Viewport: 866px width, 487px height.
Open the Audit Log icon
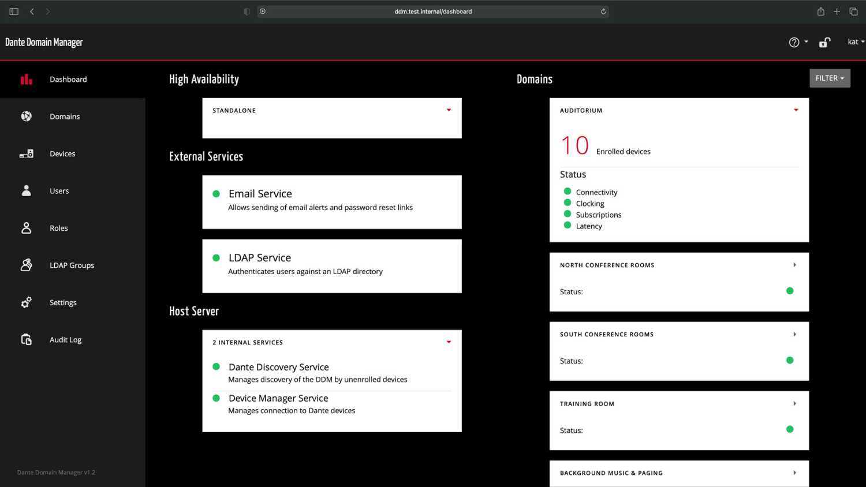coord(26,339)
